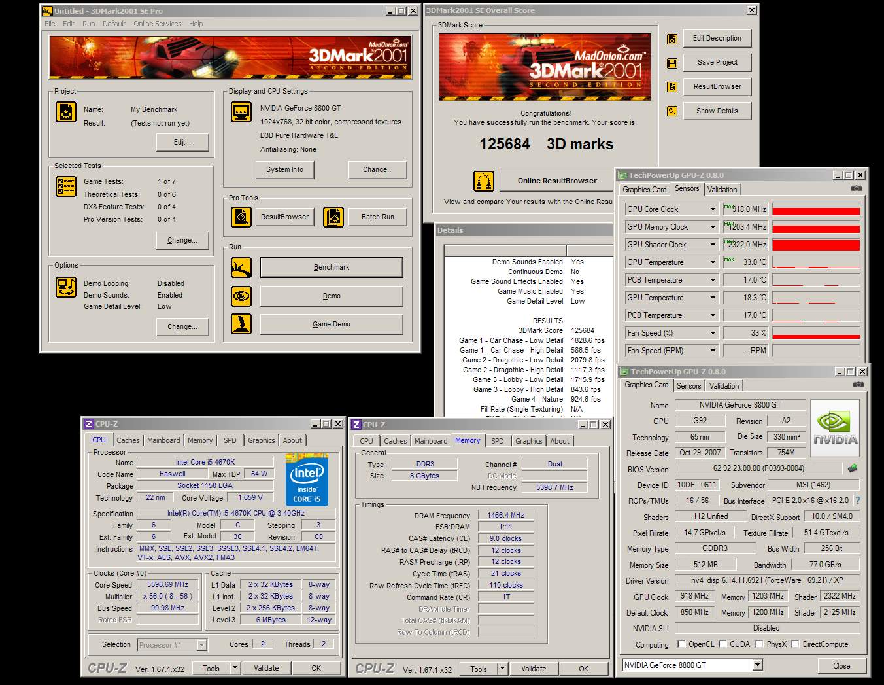Click the System Info button

(x=284, y=169)
